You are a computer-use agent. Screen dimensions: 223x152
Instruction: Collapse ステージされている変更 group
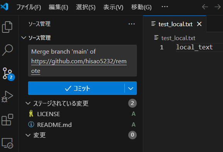pyautogui.click(x=28, y=103)
